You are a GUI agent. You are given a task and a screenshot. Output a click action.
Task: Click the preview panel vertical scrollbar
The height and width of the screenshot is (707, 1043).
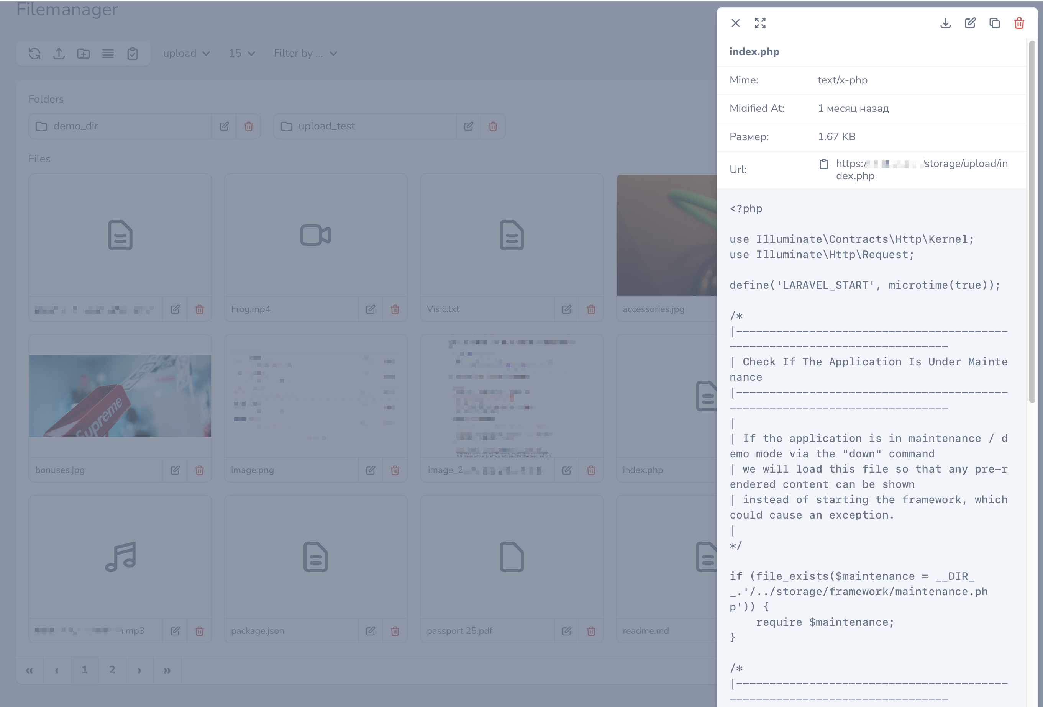click(1032, 221)
